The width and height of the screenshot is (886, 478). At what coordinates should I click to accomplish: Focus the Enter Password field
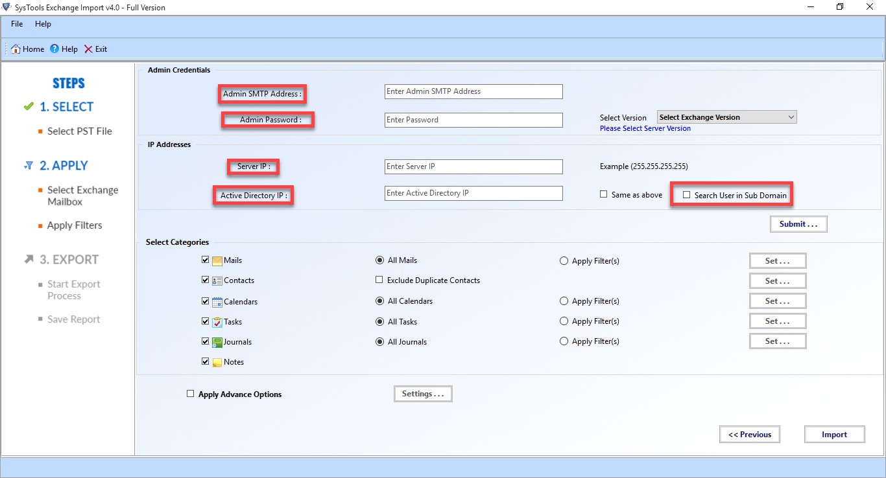[473, 120]
